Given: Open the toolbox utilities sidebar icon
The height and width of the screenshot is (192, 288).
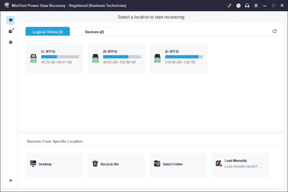Looking at the screenshot, I should [10, 31].
